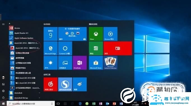Open the Sogou browser tile
191x106 pixels.
65,85
